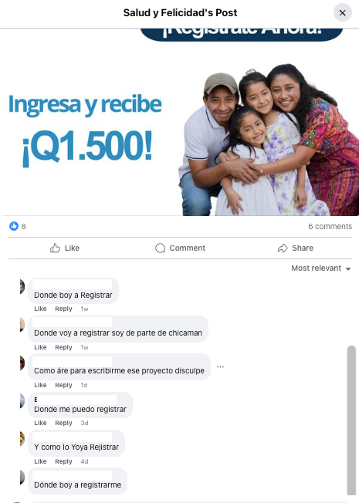The width and height of the screenshot is (359, 503).
Task: Open the family promotional image
Action: [180, 122]
